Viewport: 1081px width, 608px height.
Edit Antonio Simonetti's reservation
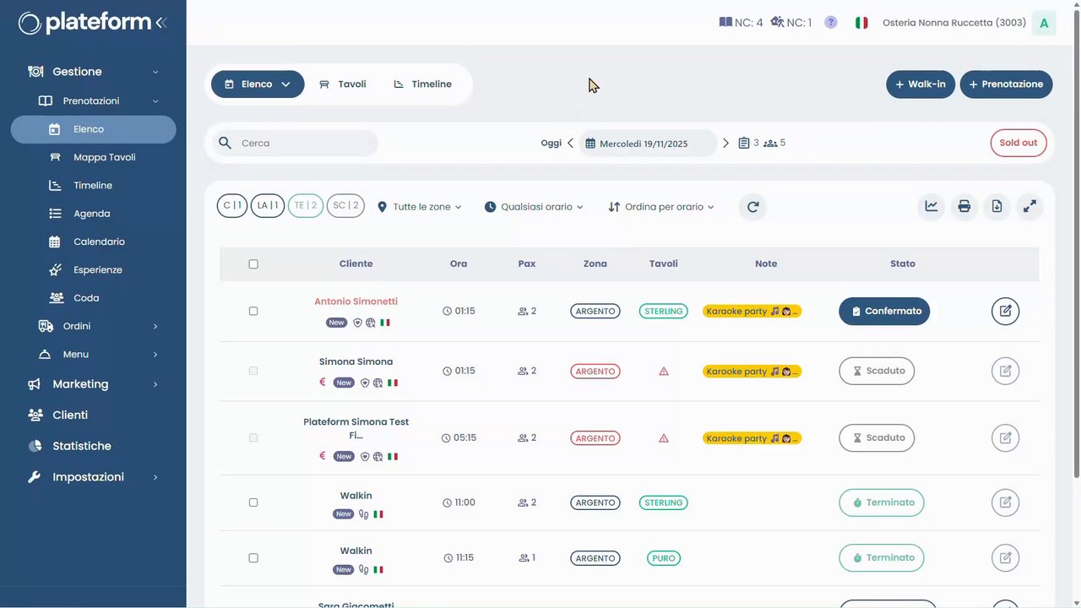[x=1005, y=311]
